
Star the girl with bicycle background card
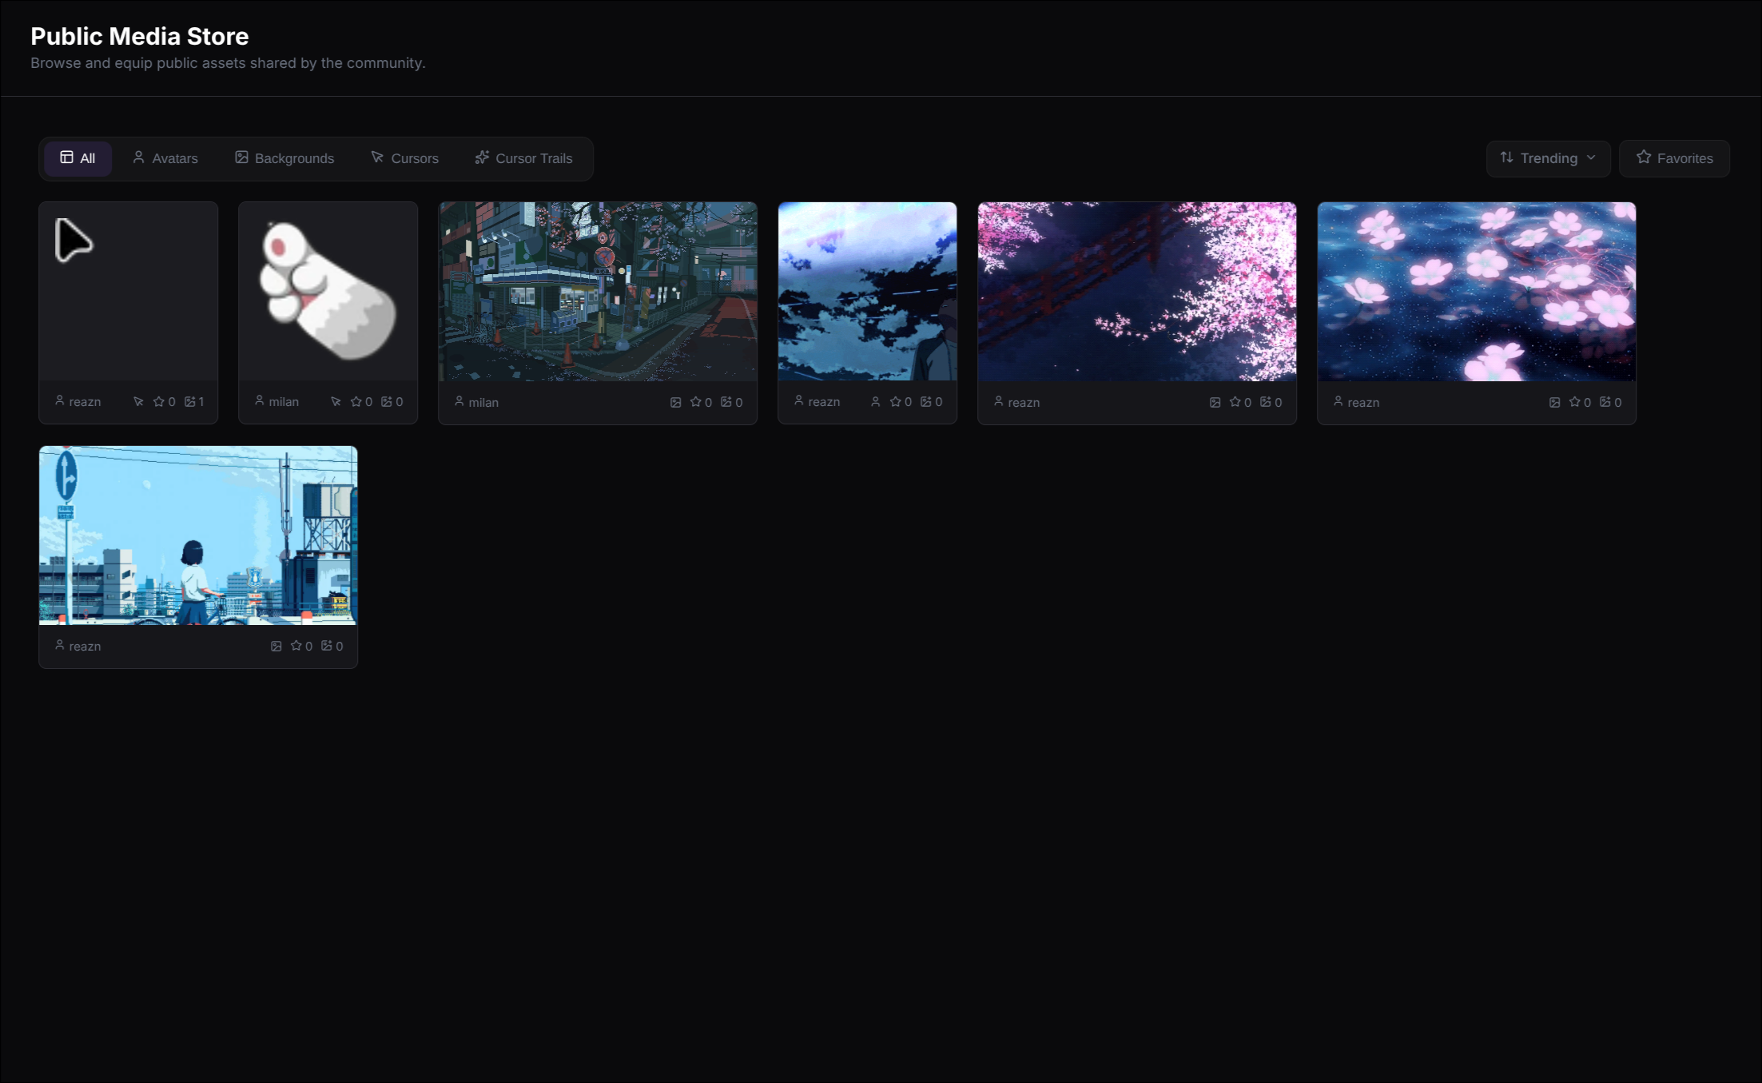point(296,646)
